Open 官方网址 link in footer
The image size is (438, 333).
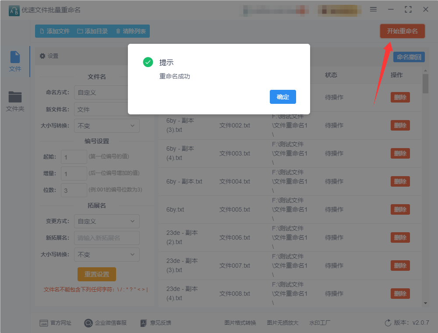[x=56, y=323]
